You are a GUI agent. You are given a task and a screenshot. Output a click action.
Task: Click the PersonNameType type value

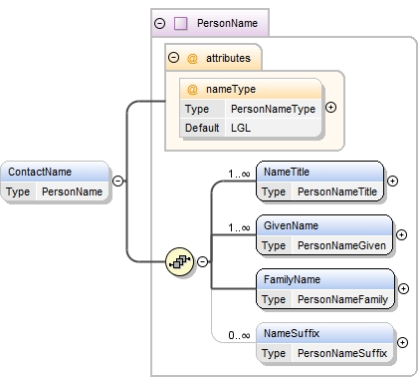pyautogui.click(x=273, y=109)
